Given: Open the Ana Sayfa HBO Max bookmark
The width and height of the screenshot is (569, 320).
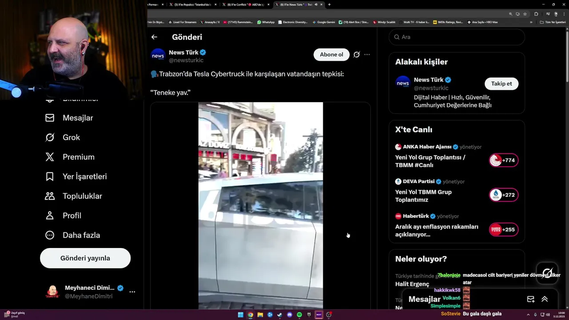Looking at the screenshot, I should point(483,22).
